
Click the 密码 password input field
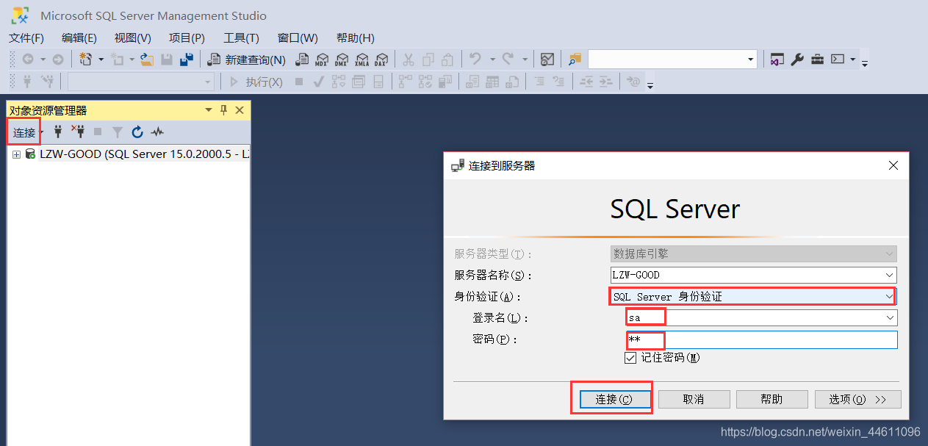point(762,339)
